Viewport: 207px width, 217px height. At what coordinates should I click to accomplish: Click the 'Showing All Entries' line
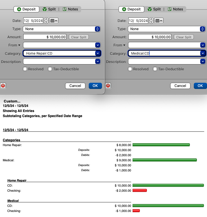click(x=19, y=111)
